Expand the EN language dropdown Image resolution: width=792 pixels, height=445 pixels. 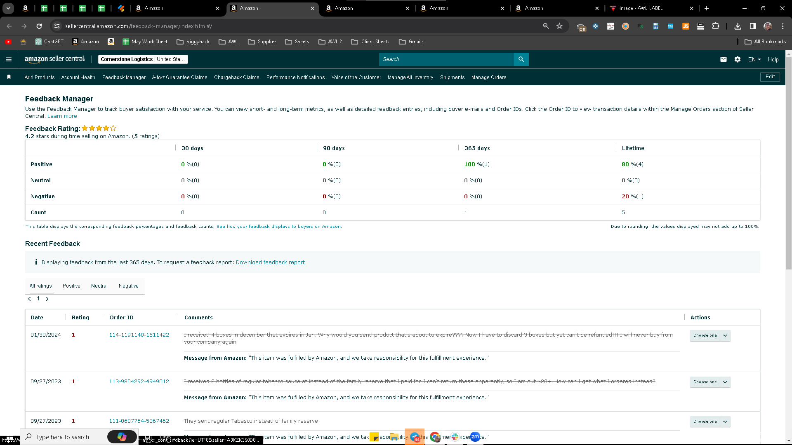754,59
